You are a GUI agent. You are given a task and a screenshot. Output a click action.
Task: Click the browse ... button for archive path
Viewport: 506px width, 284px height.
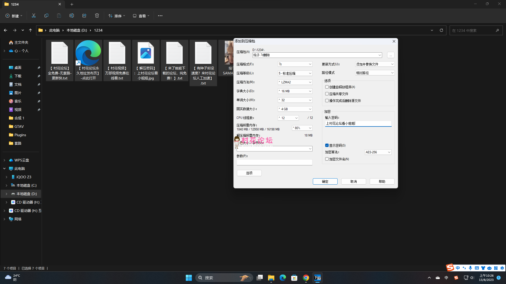tap(391, 55)
